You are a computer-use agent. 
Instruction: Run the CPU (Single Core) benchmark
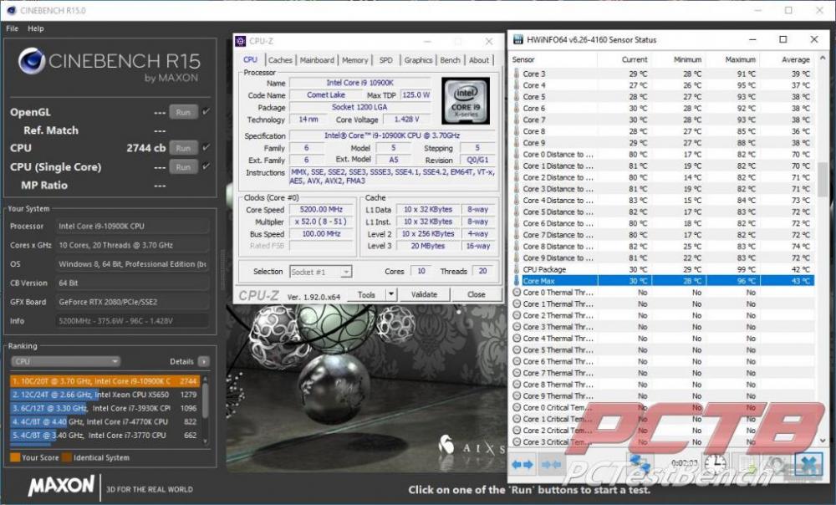coord(183,167)
